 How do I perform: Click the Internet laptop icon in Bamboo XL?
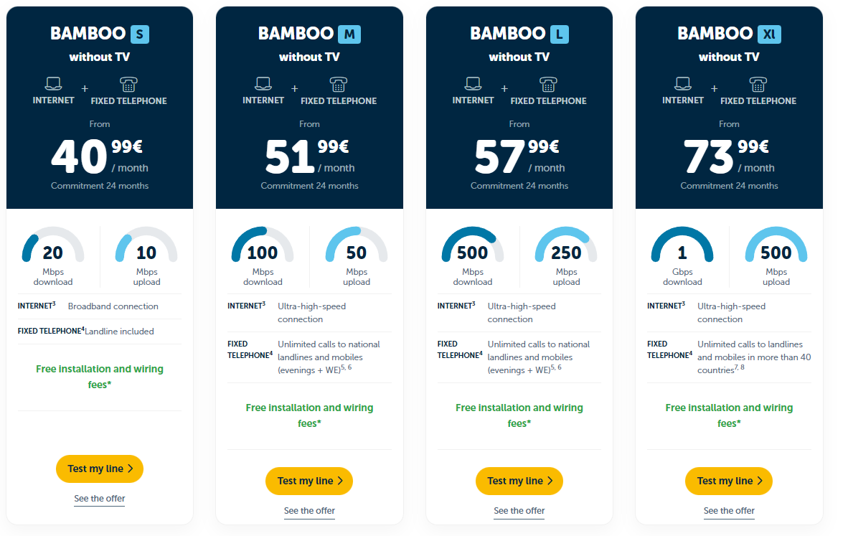[x=682, y=83]
